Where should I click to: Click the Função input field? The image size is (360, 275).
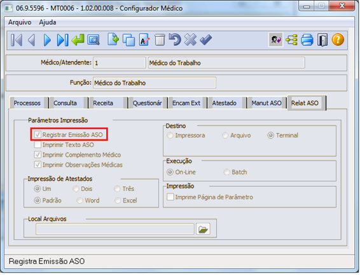155,83
